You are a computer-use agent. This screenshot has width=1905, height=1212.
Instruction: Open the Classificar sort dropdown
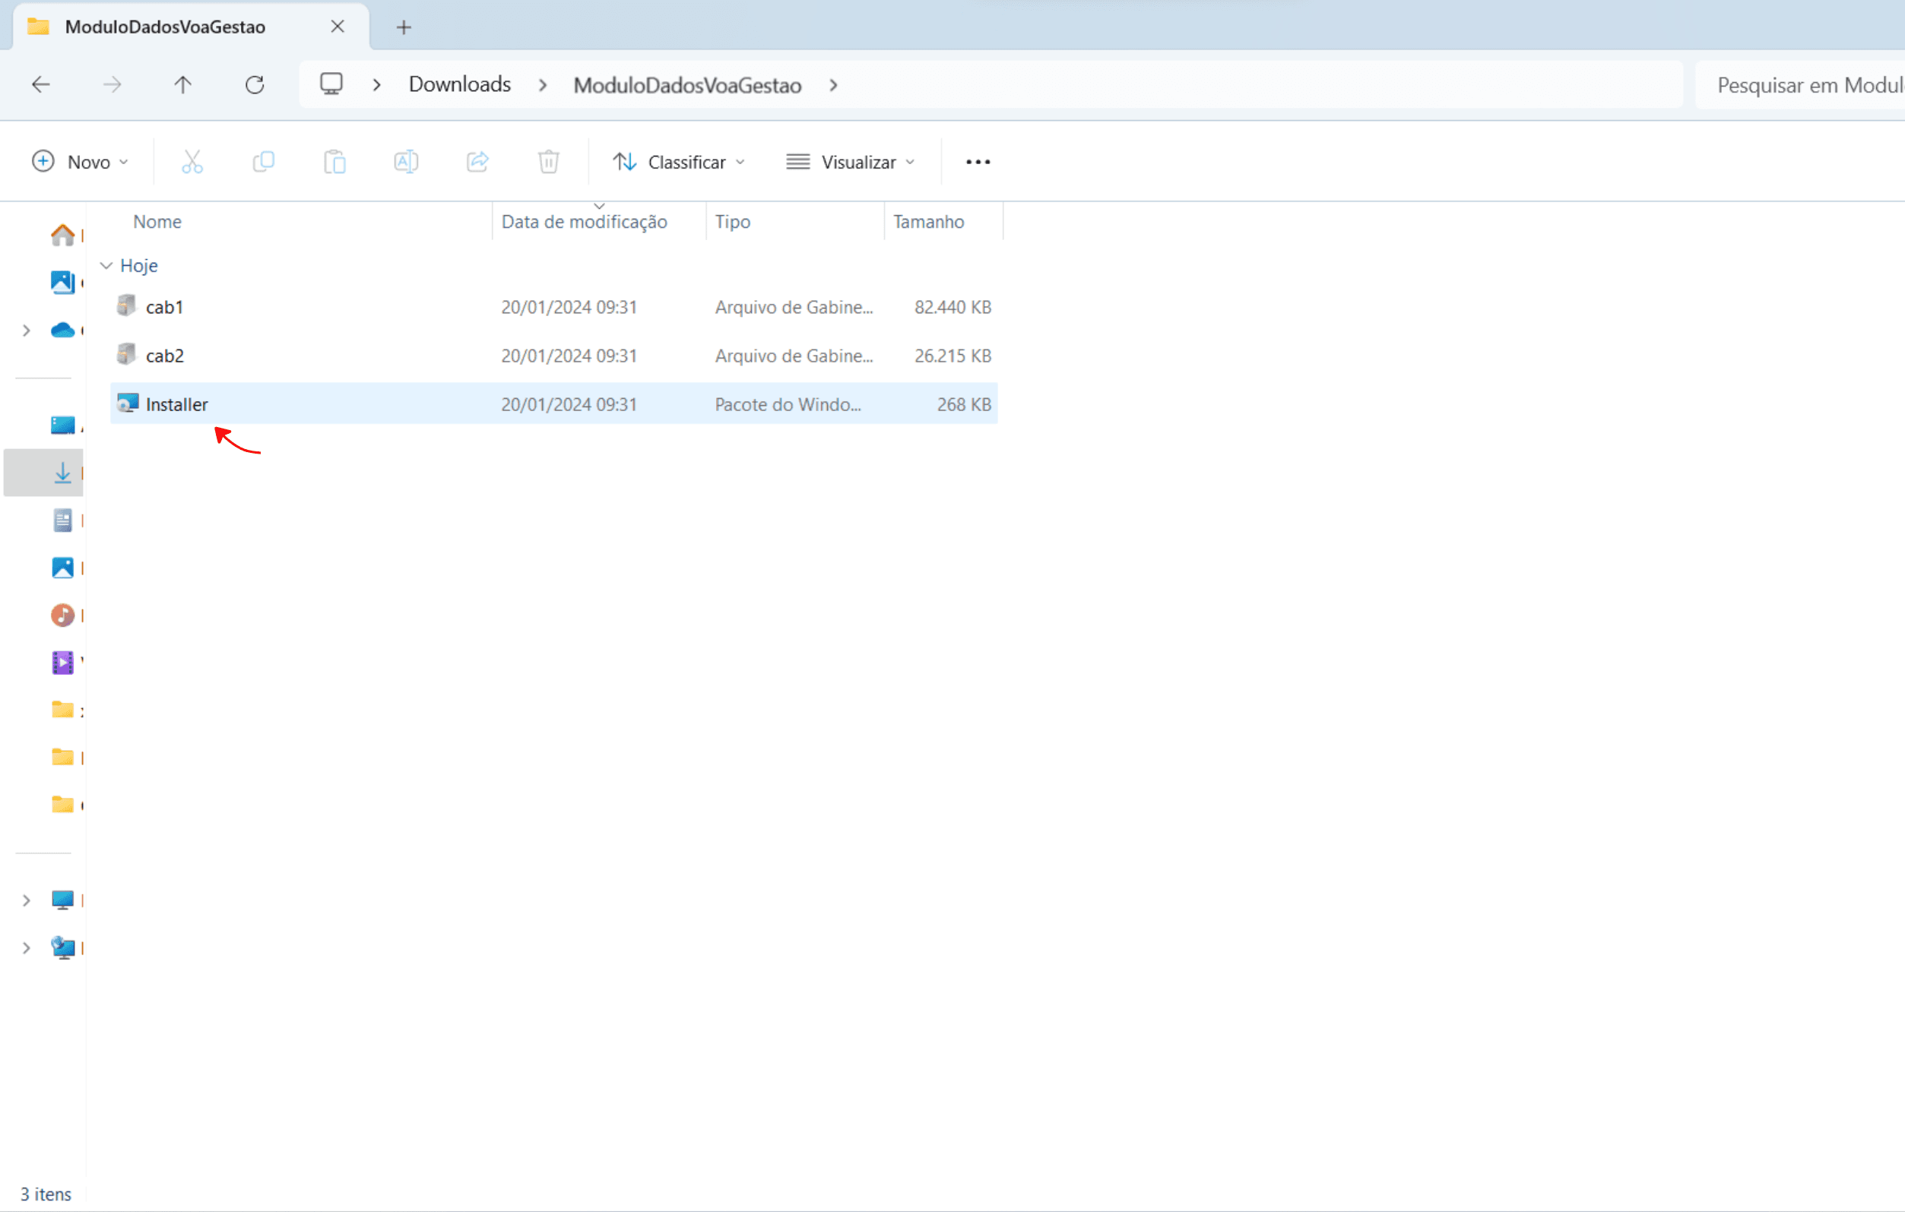(x=679, y=162)
